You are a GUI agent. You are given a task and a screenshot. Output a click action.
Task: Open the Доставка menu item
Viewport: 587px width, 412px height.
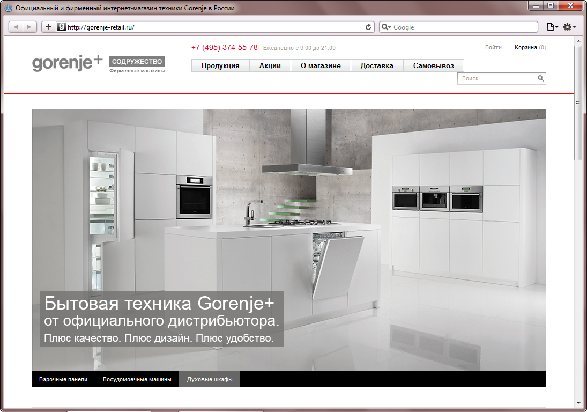[377, 65]
